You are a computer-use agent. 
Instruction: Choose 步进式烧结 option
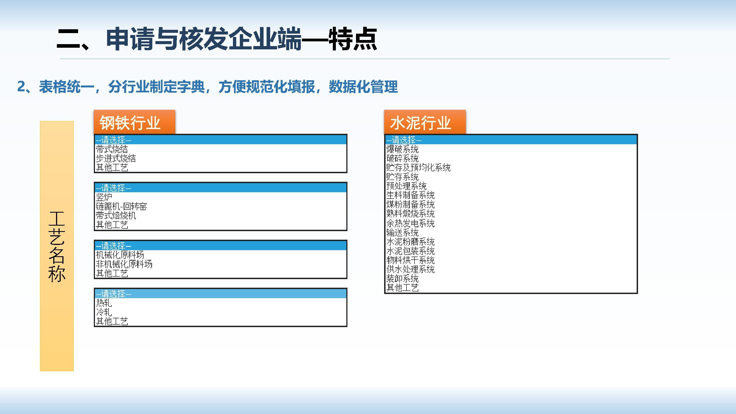116,158
